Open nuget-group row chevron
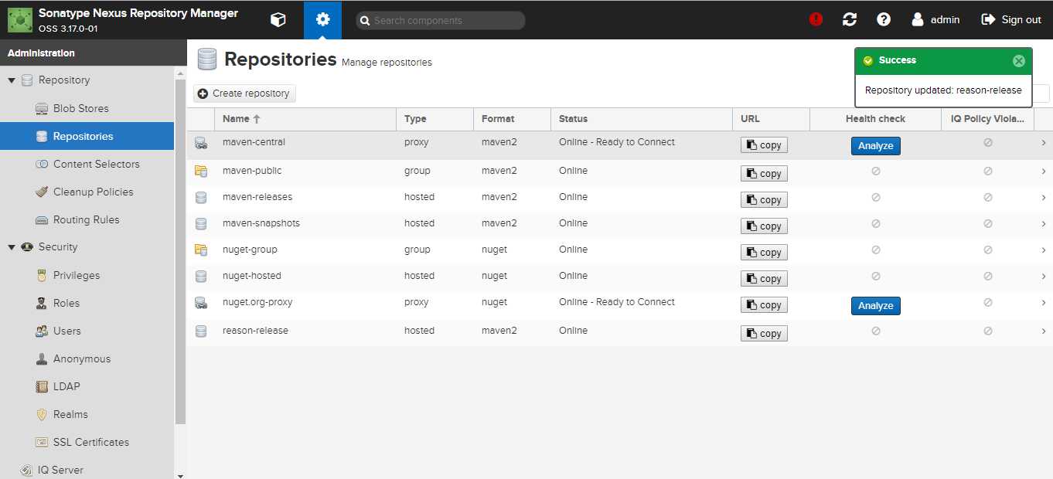1053x479 pixels. (1043, 250)
